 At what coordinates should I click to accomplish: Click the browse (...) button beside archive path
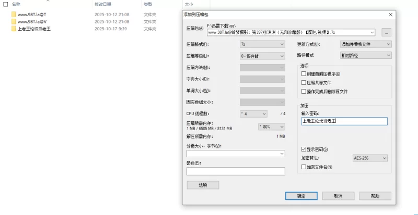tap(386, 32)
